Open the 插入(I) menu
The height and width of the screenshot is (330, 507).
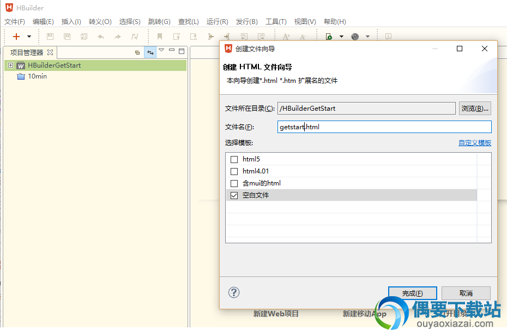point(71,22)
